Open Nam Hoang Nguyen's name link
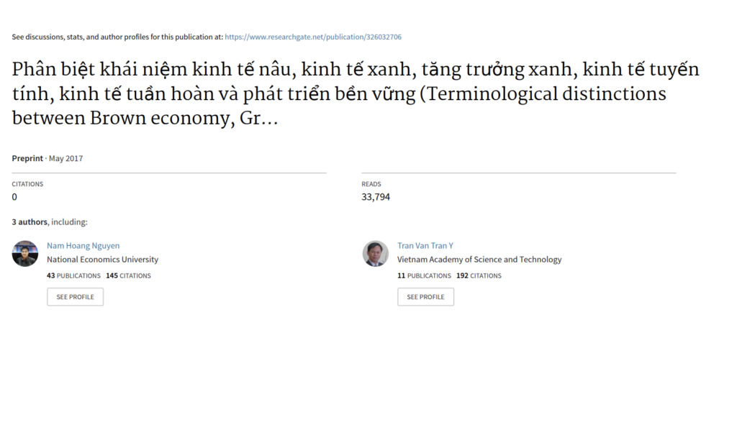 83,245
